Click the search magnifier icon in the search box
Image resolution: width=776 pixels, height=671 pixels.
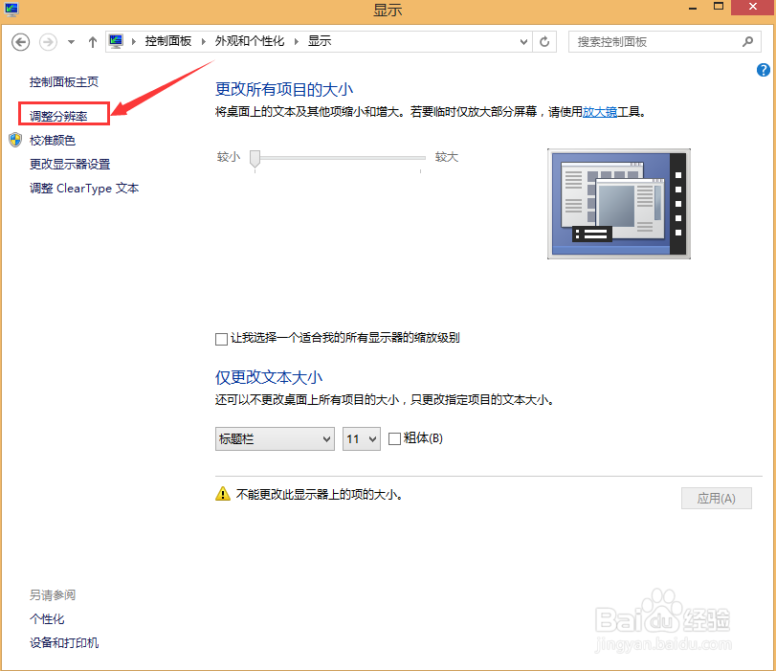tap(747, 41)
